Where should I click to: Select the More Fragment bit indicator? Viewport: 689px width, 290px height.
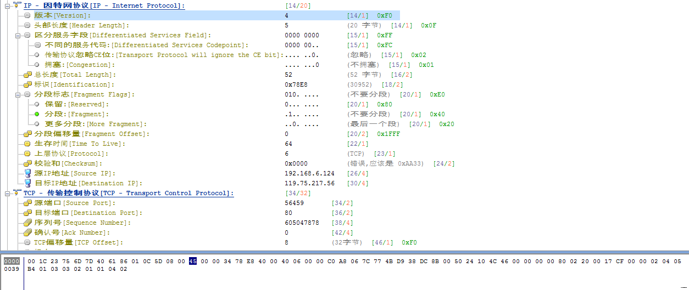tap(37, 124)
